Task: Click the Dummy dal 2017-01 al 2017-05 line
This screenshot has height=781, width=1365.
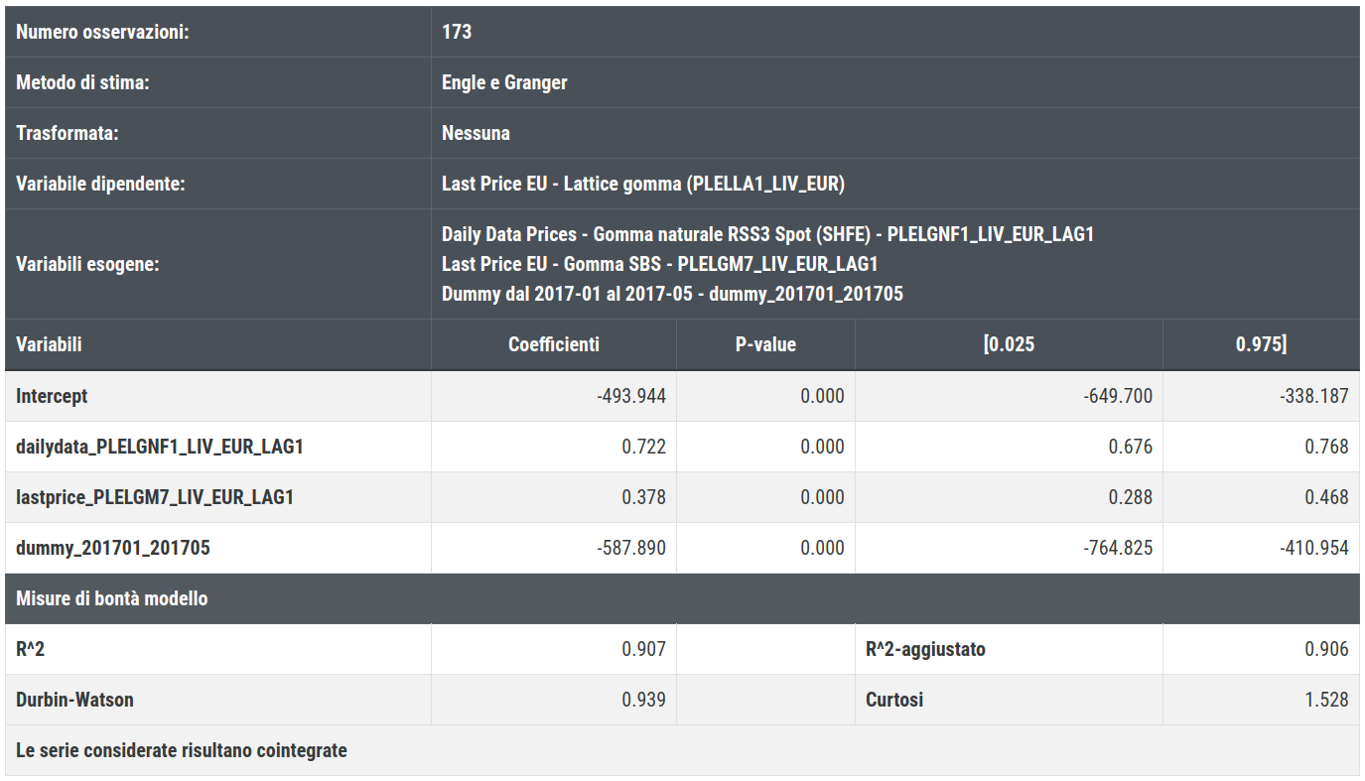Action: (x=672, y=294)
